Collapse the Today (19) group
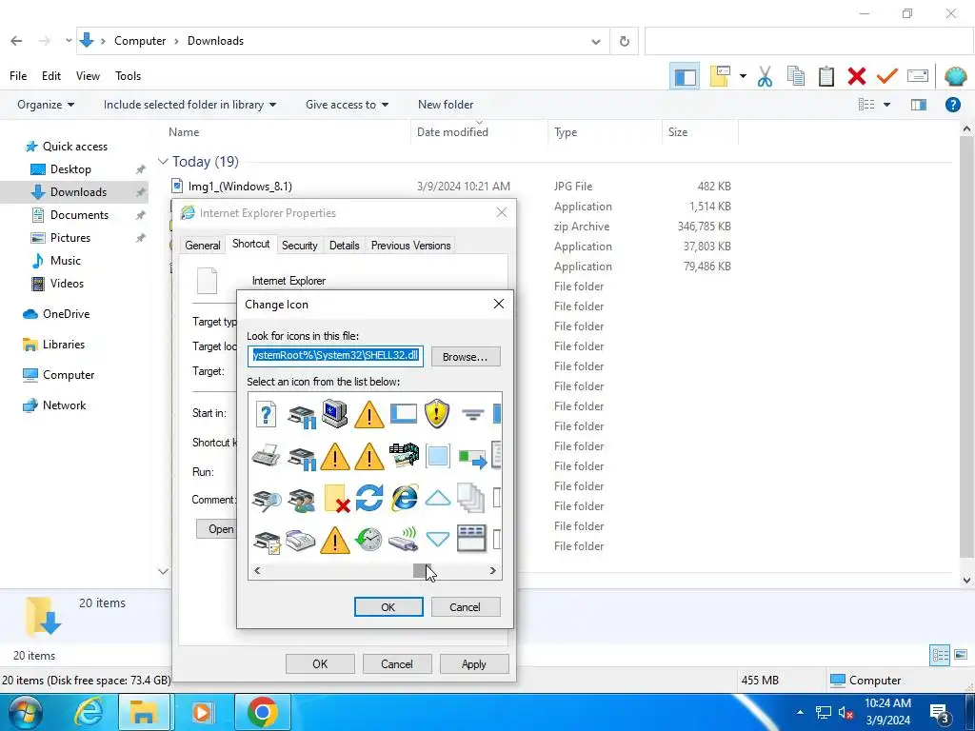 tap(163, 162)
